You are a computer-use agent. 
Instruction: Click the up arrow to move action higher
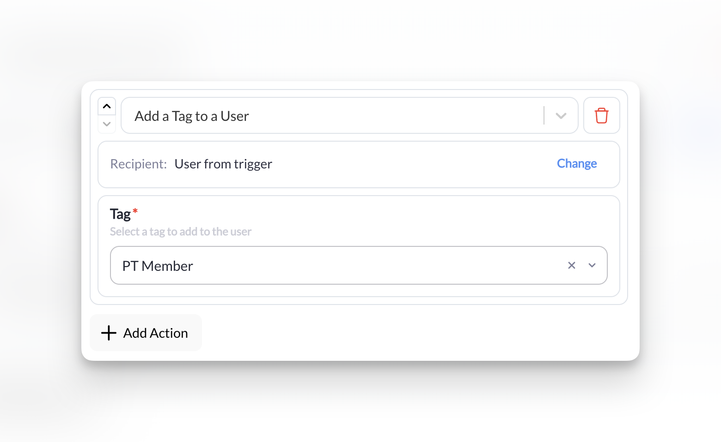pyautogui.click(x=107, y=106)
